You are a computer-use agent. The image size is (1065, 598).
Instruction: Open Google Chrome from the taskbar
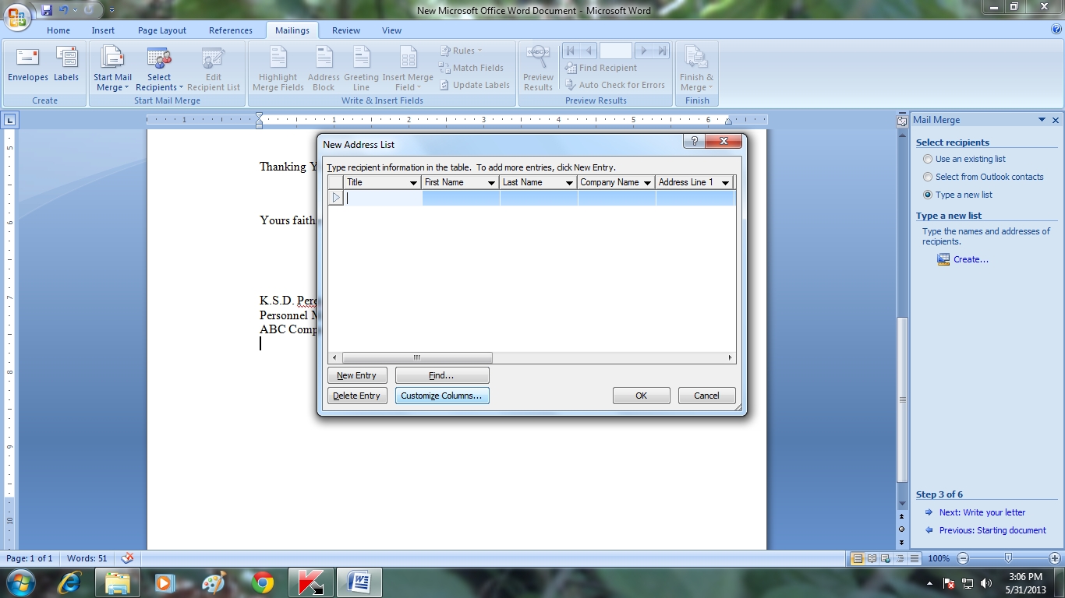tap(262, 582)
